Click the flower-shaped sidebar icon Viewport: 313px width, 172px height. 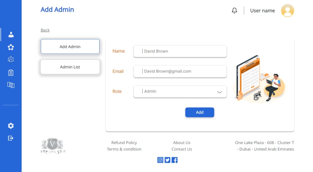click(x=11, y=47)
